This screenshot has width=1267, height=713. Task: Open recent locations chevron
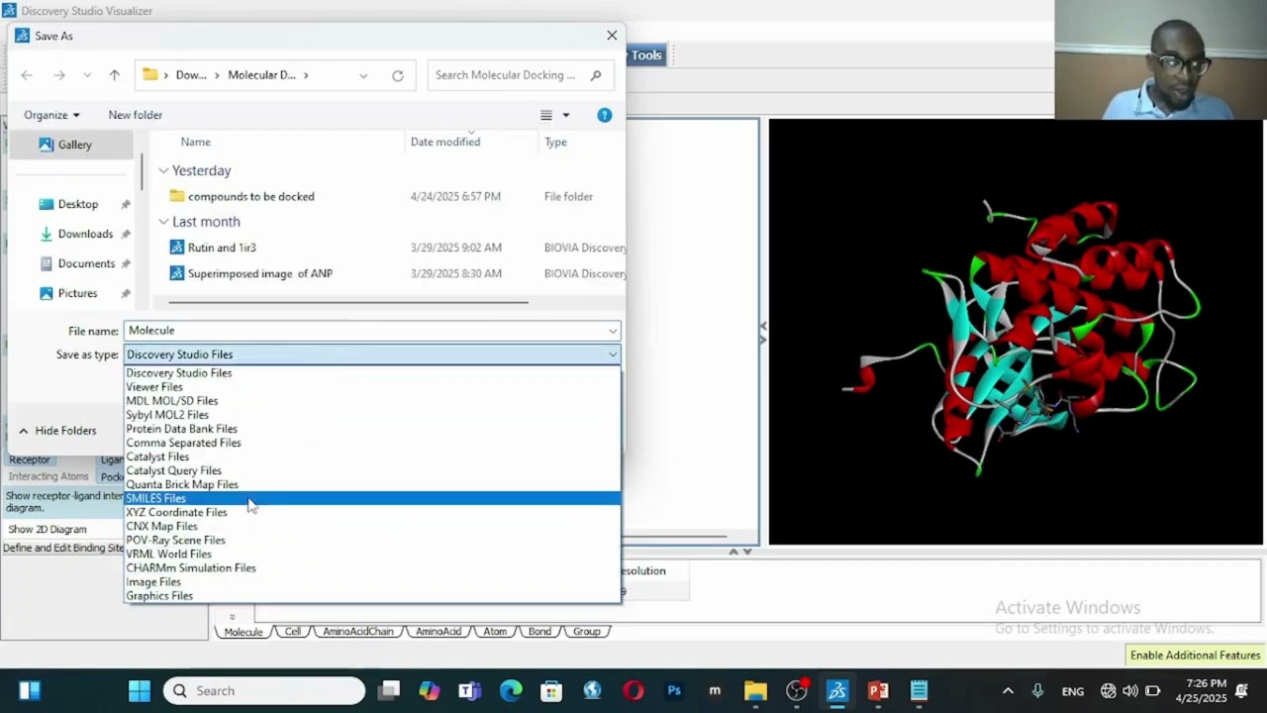(87, 75)
